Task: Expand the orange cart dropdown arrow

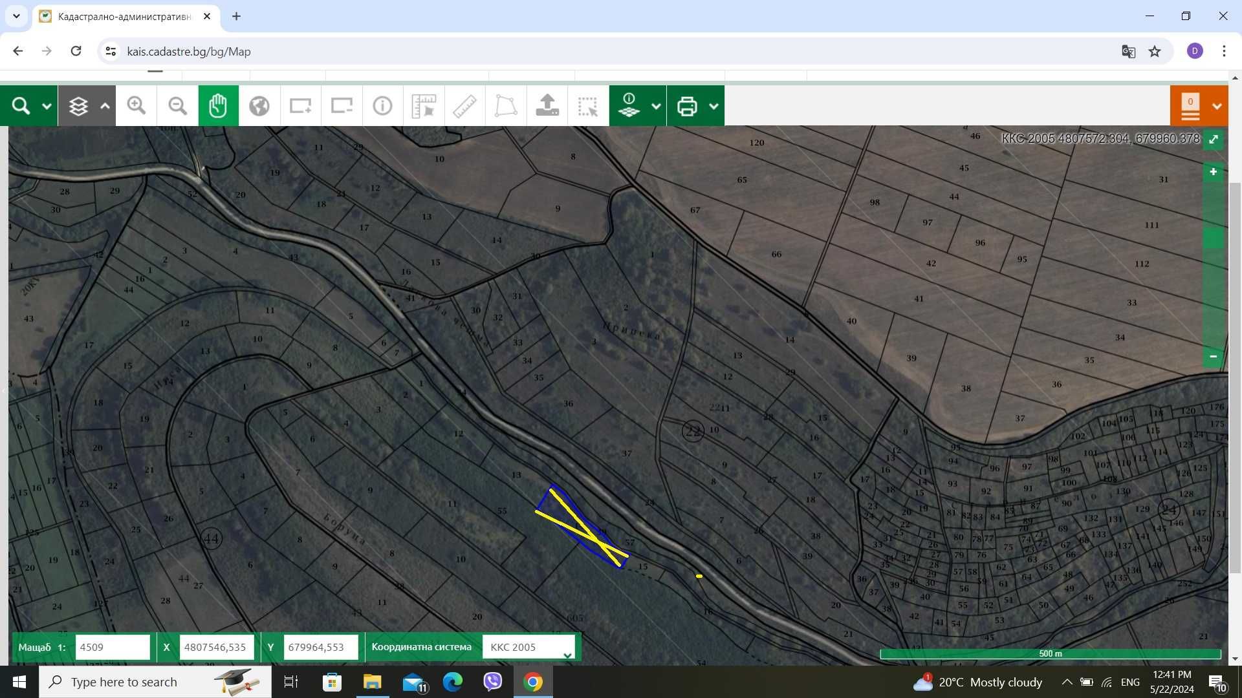Action: (x=1217, y=106)
